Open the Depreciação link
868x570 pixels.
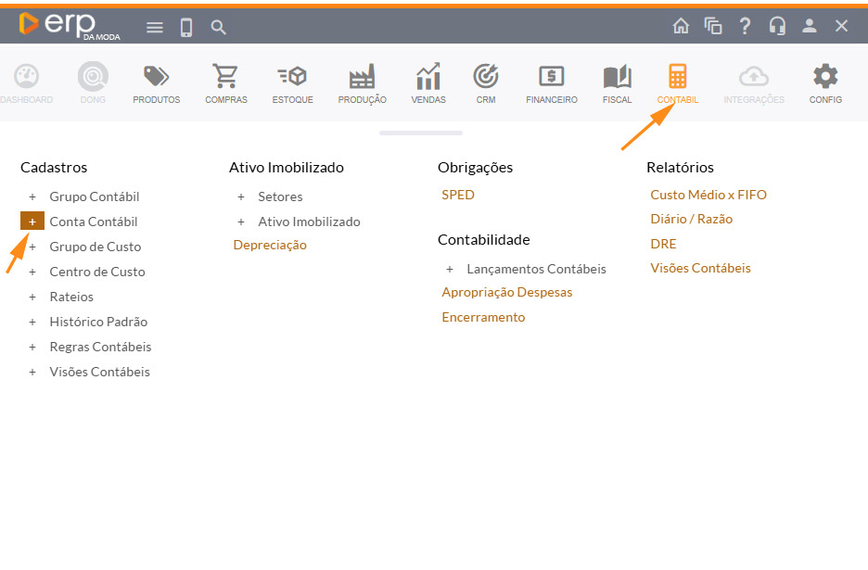click(270, 245)
